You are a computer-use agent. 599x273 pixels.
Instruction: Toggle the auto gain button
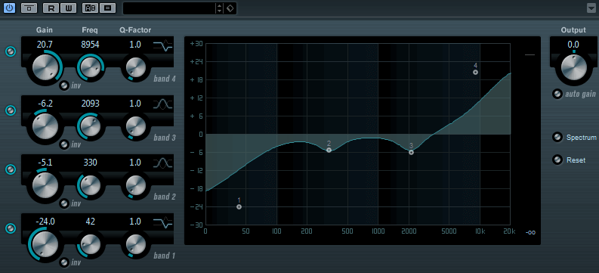[x=557, y=94]
